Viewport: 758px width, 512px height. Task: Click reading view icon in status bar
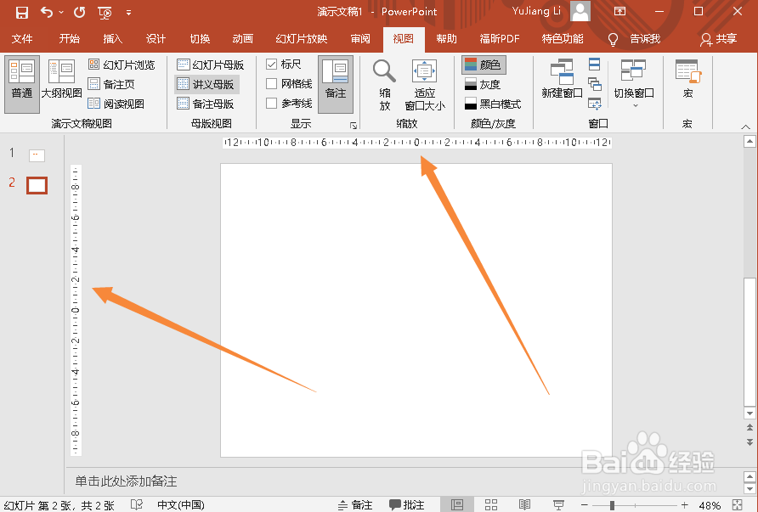point(524,504)
